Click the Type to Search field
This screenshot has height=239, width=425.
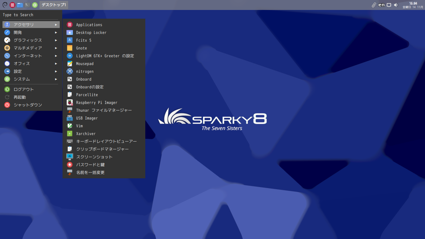(x=31, y=15)
